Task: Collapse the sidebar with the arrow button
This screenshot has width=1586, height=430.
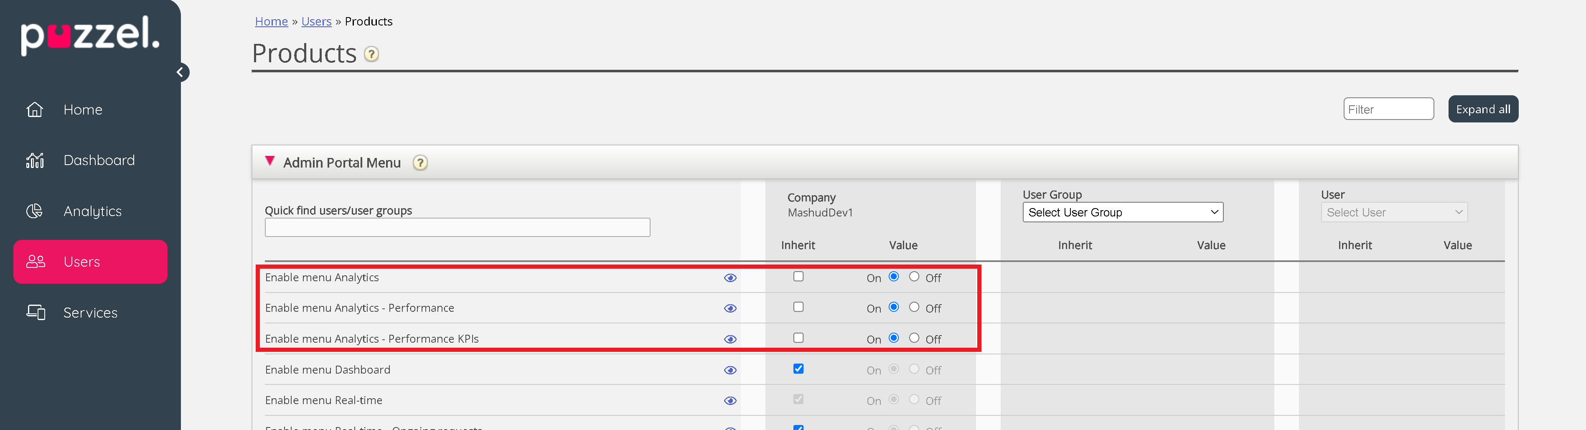Action: tap(180, 72)
